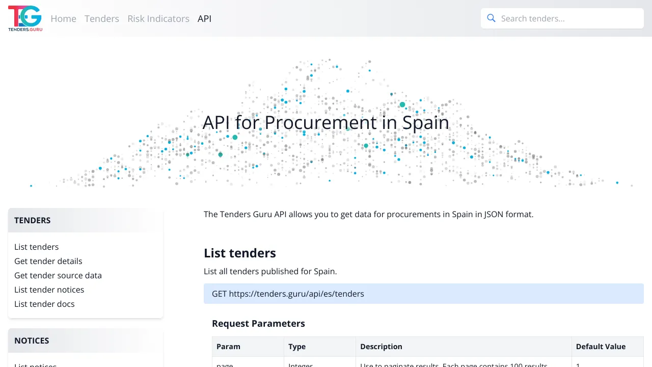Open the Risk Indicators nav item
652x367 pixels.
click(158, 18)
